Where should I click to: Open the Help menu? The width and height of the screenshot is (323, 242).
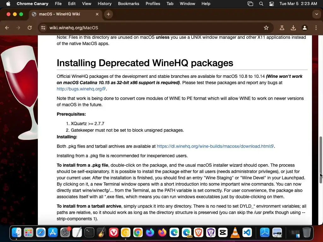[x=206, y=3]
